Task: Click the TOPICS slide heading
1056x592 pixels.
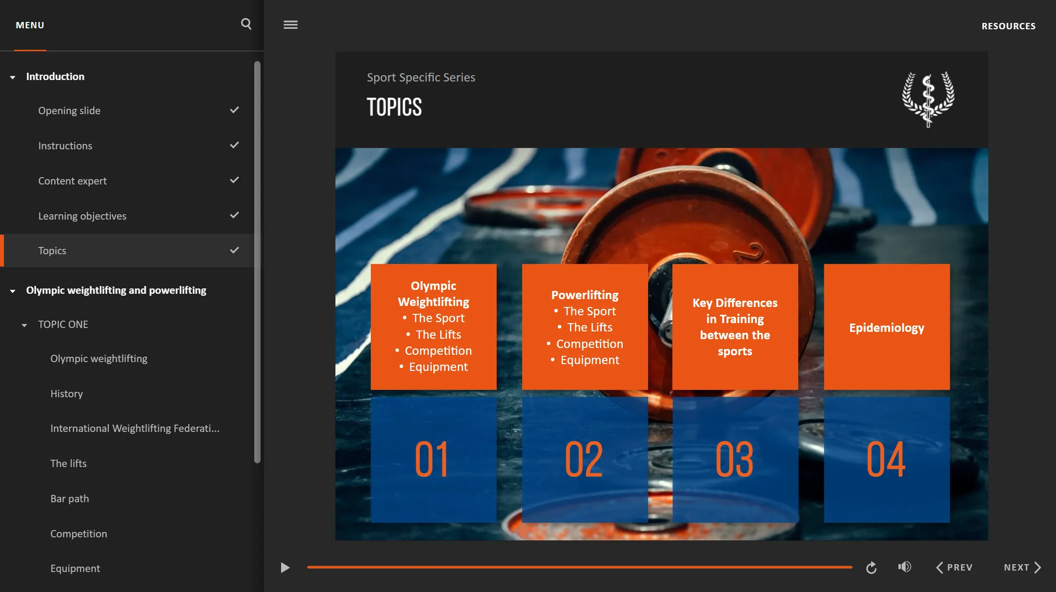Action: click(394, 107)
